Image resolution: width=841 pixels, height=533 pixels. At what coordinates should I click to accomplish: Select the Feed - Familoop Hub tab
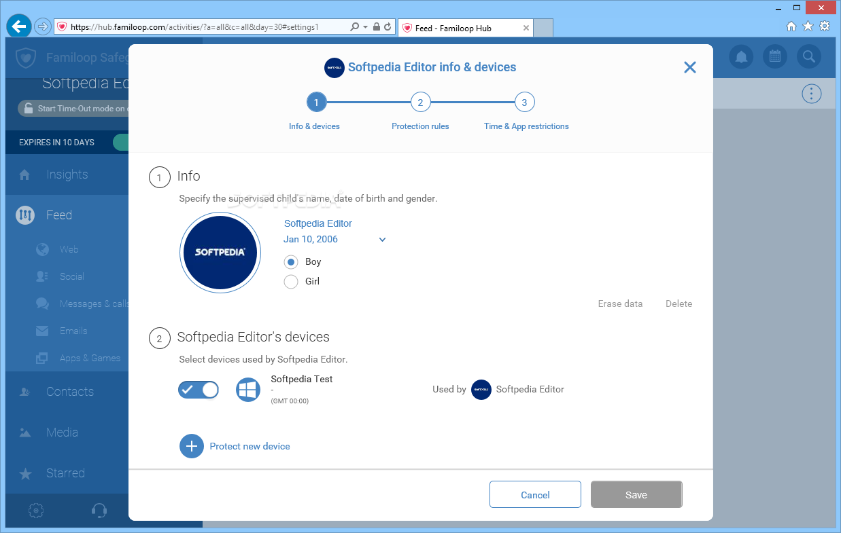465,28
